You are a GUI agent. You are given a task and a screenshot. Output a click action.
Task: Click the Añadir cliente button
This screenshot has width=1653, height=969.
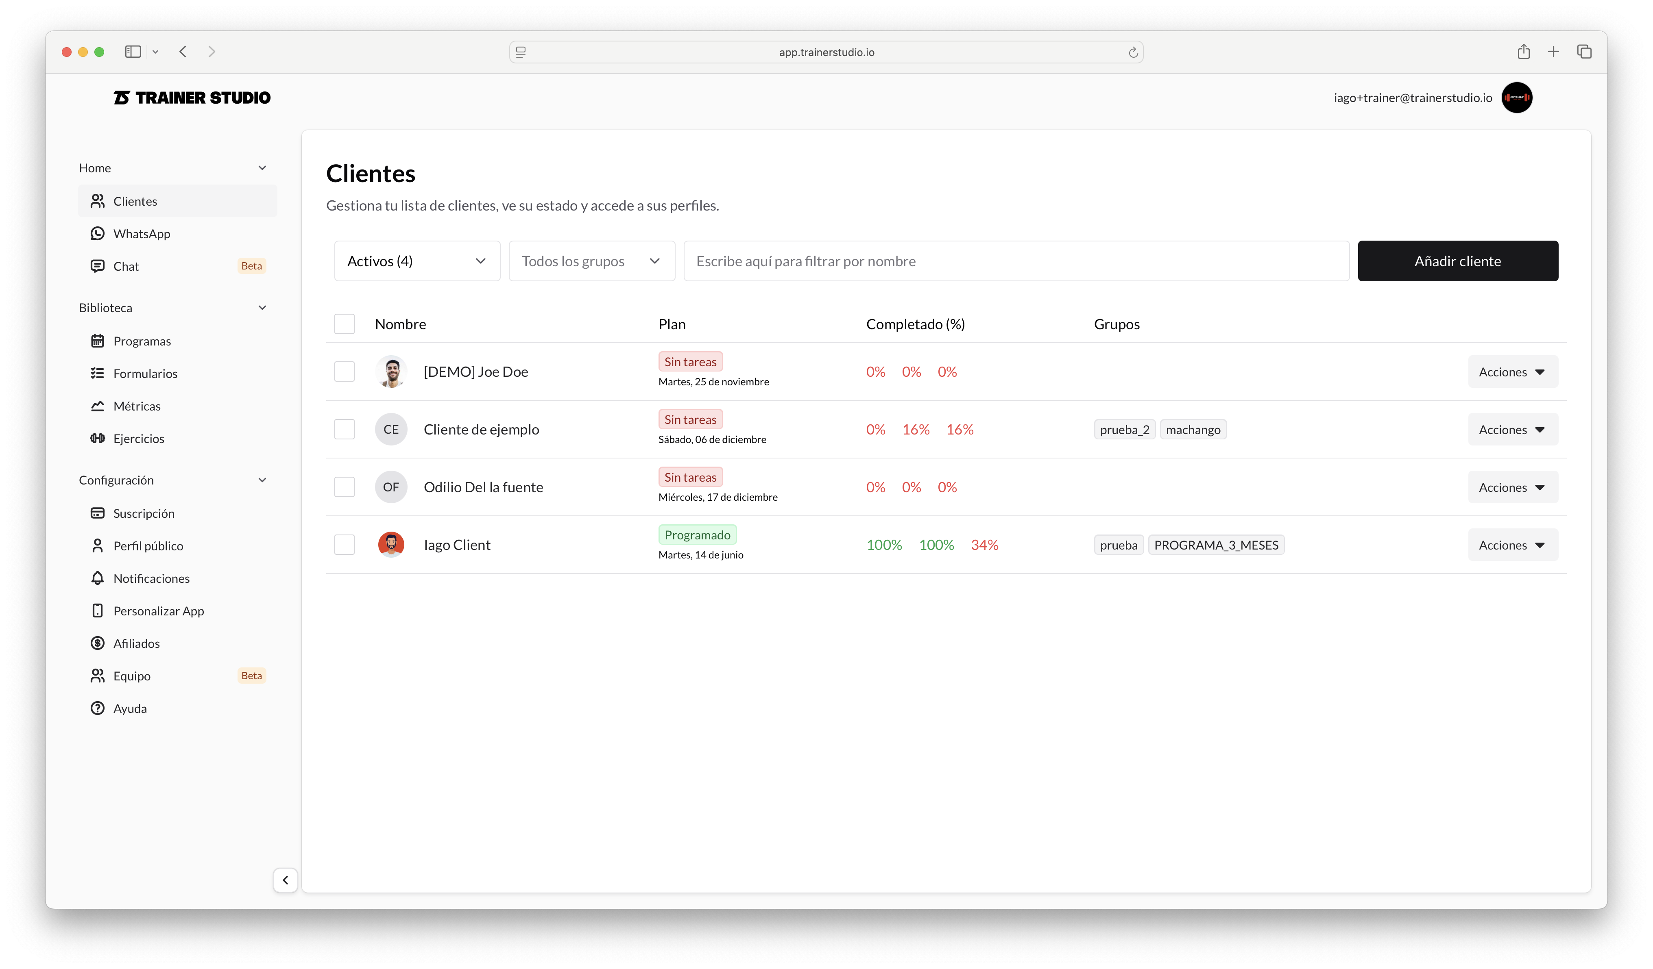[x=1457, y=261]
